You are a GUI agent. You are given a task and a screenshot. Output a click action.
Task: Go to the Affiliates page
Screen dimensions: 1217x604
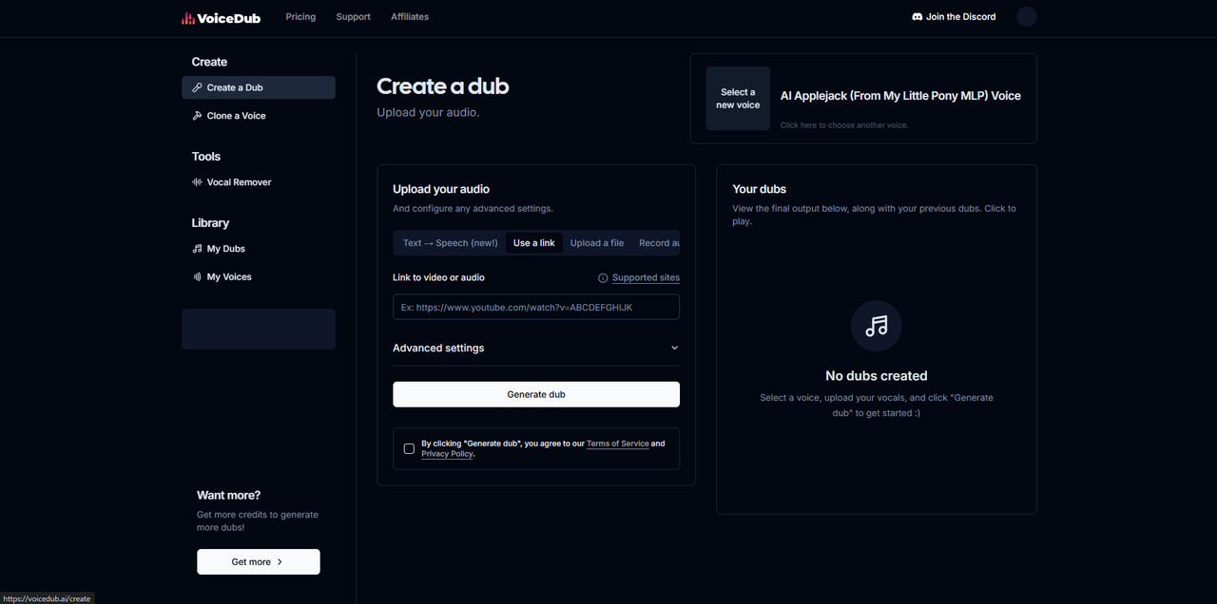click(x=410, y=17)
